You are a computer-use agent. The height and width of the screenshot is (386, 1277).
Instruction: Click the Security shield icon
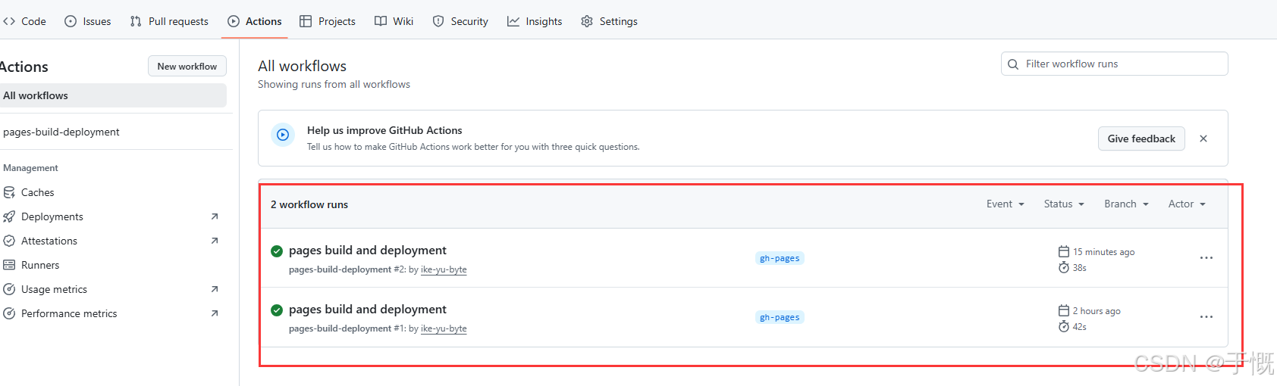(438, 21)
